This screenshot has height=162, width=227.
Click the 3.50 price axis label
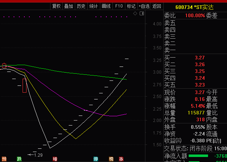click(x=157, y=48)
